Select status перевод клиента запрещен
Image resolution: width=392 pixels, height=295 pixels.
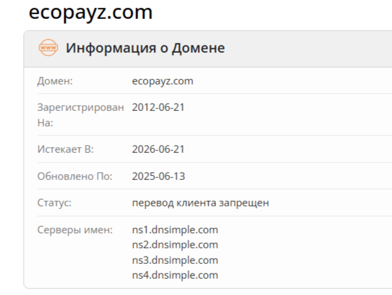click(x=200, y=203)
